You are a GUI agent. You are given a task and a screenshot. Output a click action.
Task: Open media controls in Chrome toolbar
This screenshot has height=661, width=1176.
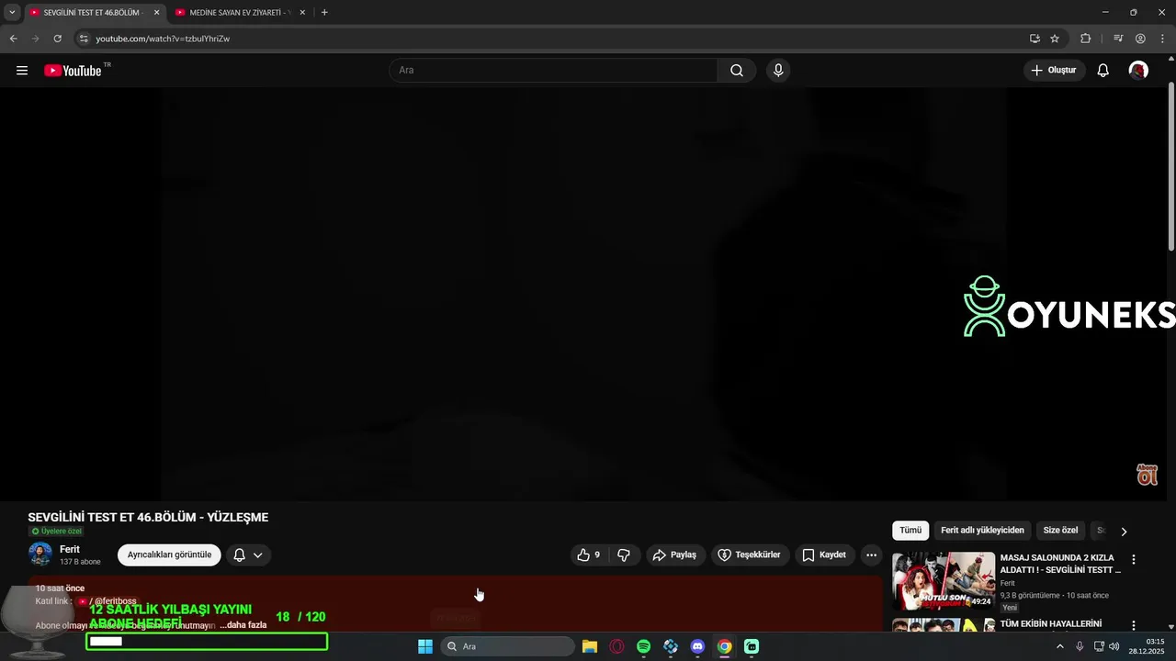[1118, 39]
